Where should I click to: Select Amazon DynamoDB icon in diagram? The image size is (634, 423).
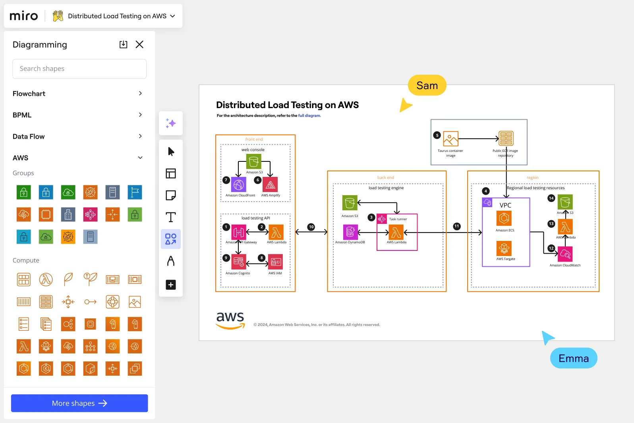350,232
